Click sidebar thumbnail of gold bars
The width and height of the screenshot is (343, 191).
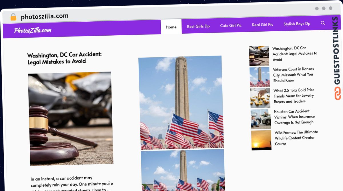click(x=260, y=98)
